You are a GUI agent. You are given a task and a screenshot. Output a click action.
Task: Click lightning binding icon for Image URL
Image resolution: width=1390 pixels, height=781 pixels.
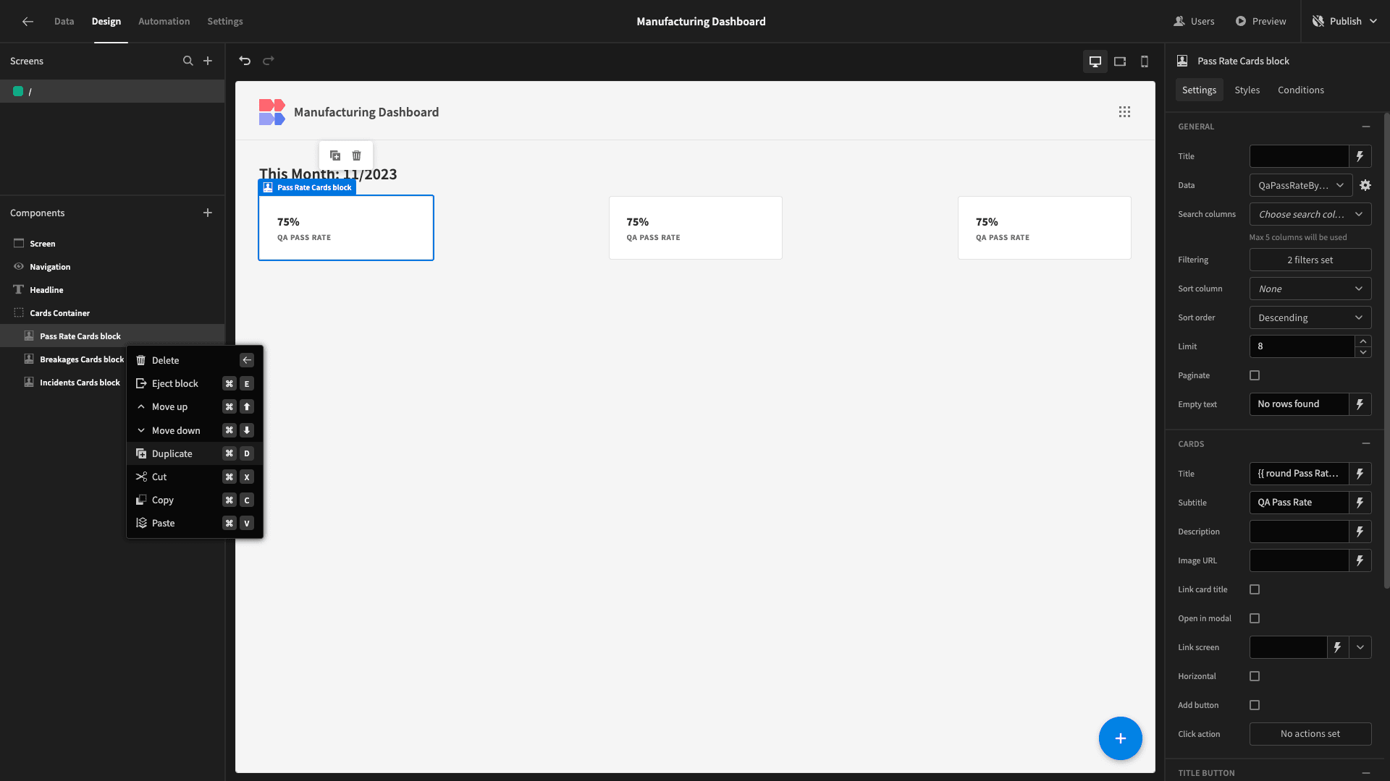[1360, 560]
